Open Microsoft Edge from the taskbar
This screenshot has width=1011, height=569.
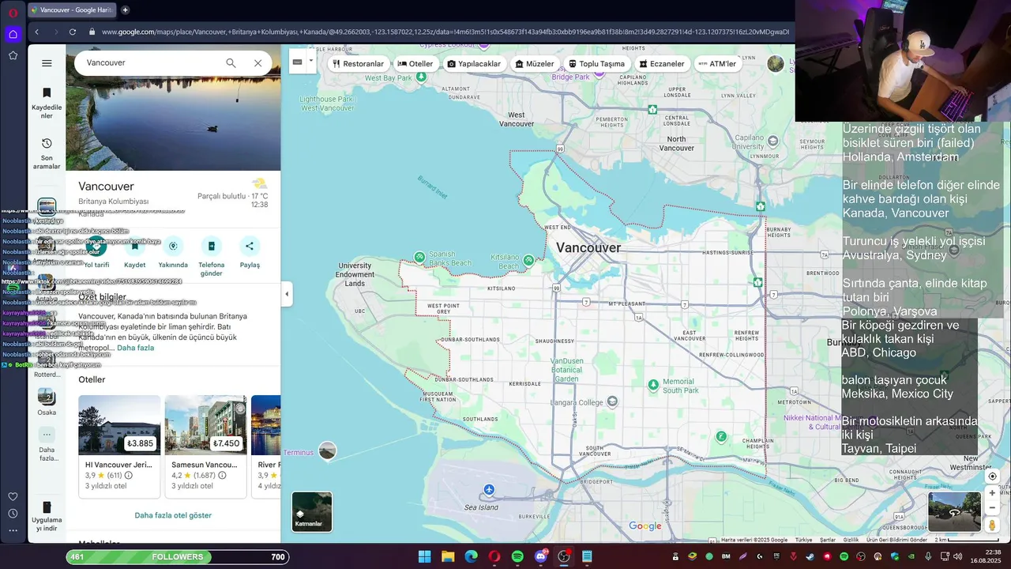[x=471, y=556]
